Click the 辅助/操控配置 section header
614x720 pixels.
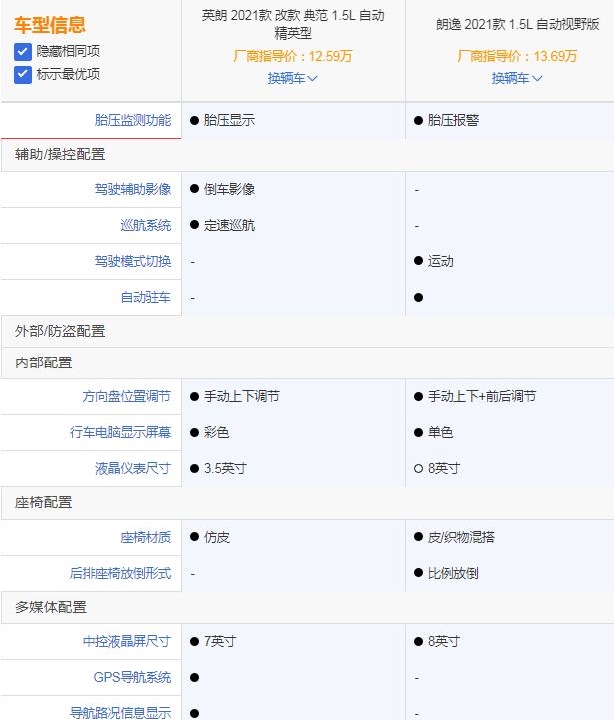[60, 154]
